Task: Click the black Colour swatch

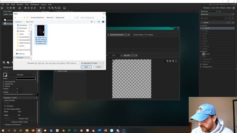Action: pyautogui.click(x=26, y=79)
